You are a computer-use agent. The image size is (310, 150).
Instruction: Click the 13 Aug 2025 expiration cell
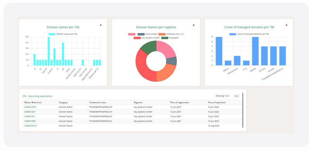click(214, 126)
